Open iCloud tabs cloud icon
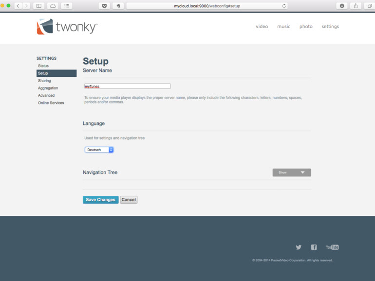 [53, 6]
